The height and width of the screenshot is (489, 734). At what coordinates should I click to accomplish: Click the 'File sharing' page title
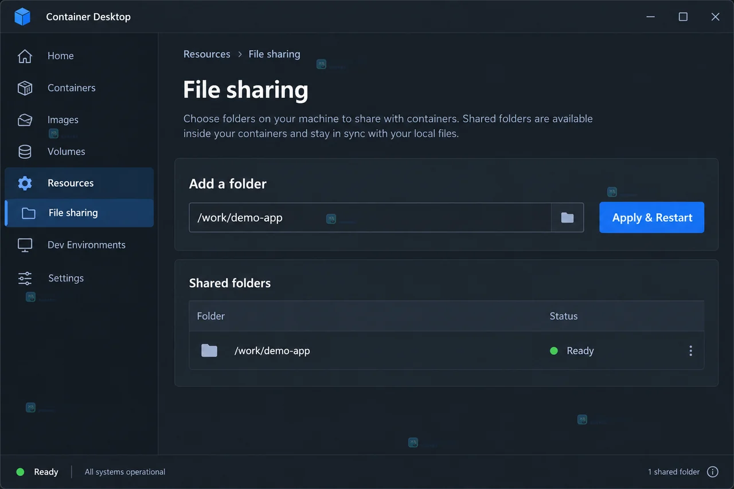pos(245,90)
